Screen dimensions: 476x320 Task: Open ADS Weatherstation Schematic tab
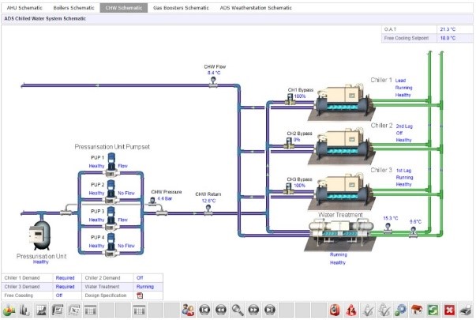256,8
